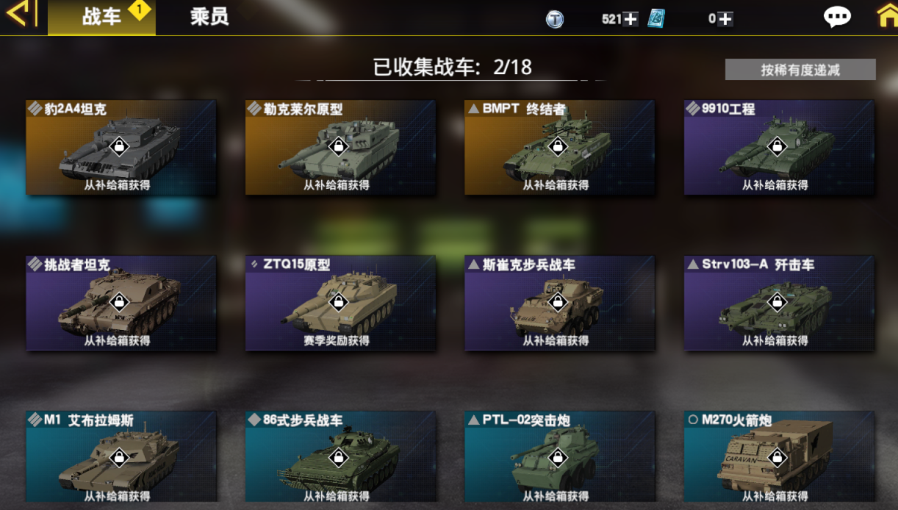
Task: Click the yellow back arrow icon
Action: click(x=20, y=14)
